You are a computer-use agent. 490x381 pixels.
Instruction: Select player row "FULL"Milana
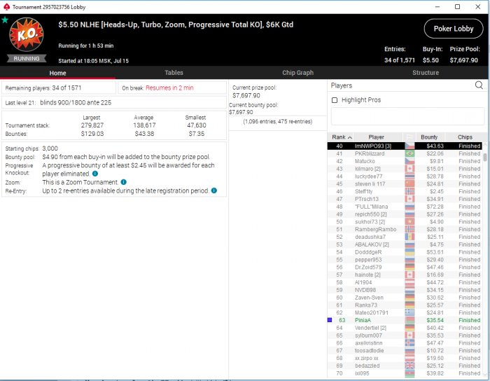point(405,207)
